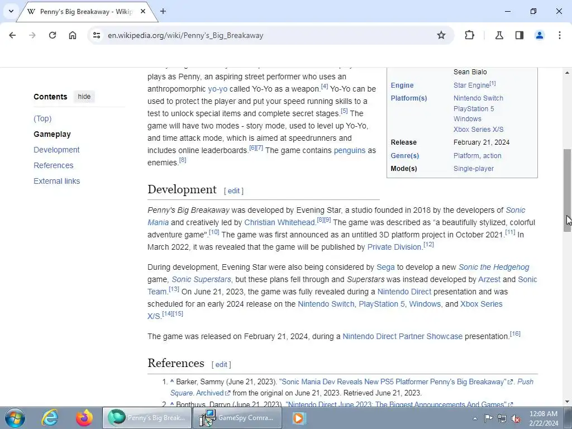The width and height of the screenshot is (572, 429).
Task: Go back to the previous page
Action: pos(12,35)
